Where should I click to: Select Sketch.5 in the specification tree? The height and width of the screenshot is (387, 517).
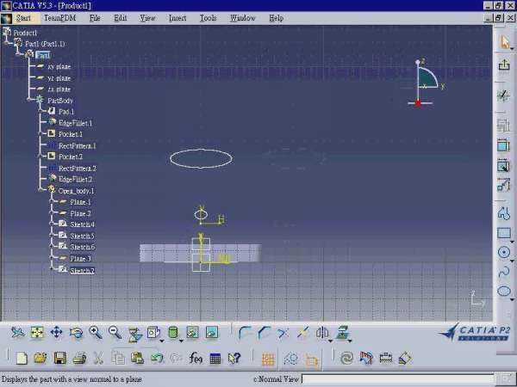click(82, 236)
